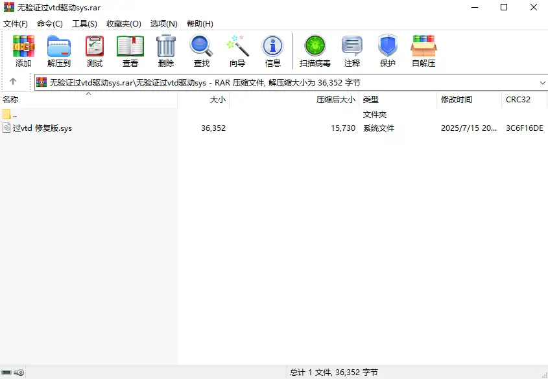Select the 过vtd 修复版.sys file
Screen dimensions: 548x379
[40, 128]
